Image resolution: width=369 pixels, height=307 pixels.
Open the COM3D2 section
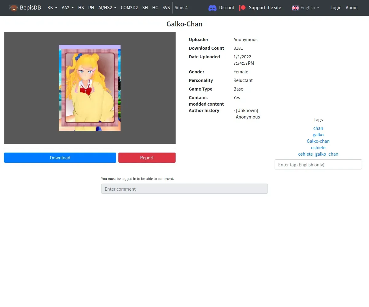coord(129,8)
